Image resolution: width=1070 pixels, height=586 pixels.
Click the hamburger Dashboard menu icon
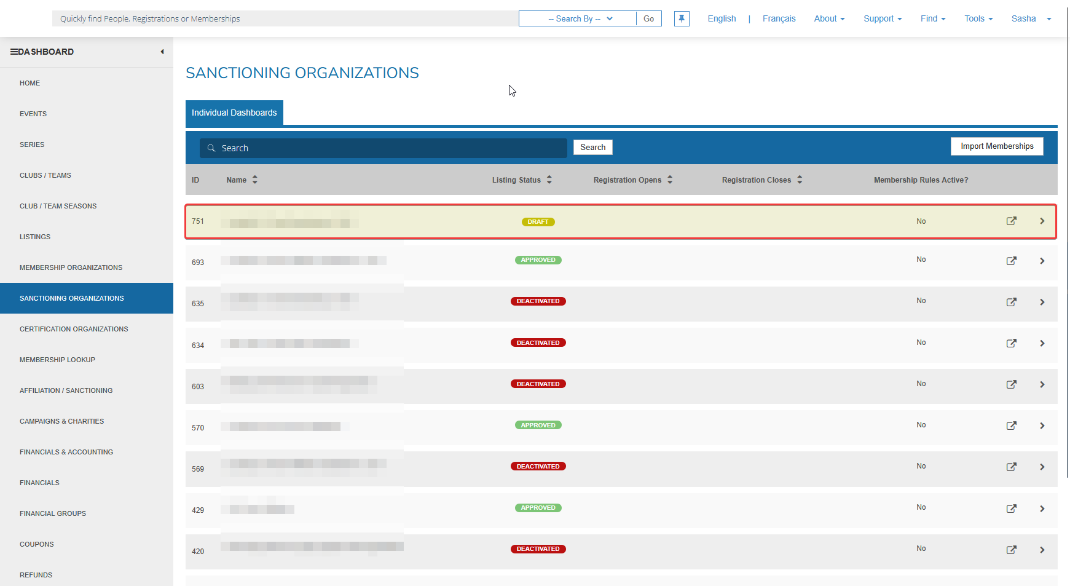[14, 52]
